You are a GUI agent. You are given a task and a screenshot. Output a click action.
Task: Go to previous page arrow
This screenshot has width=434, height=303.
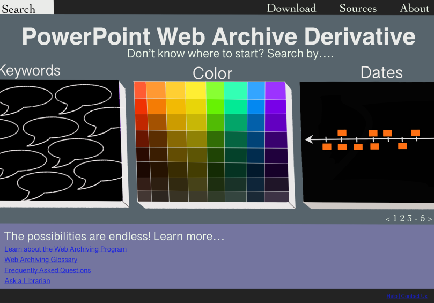[388, 219]
